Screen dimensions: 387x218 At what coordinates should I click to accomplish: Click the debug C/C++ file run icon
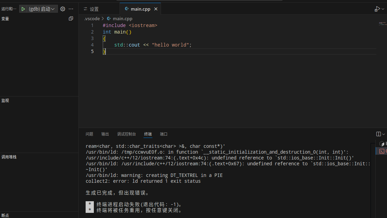[377, 9]
